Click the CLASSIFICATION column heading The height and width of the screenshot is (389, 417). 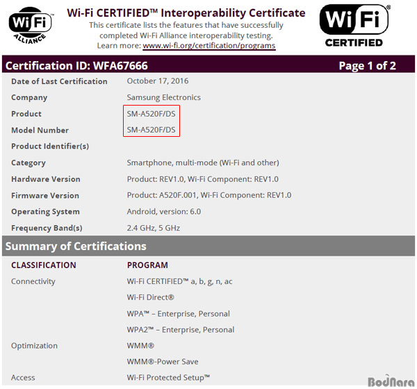44,265
